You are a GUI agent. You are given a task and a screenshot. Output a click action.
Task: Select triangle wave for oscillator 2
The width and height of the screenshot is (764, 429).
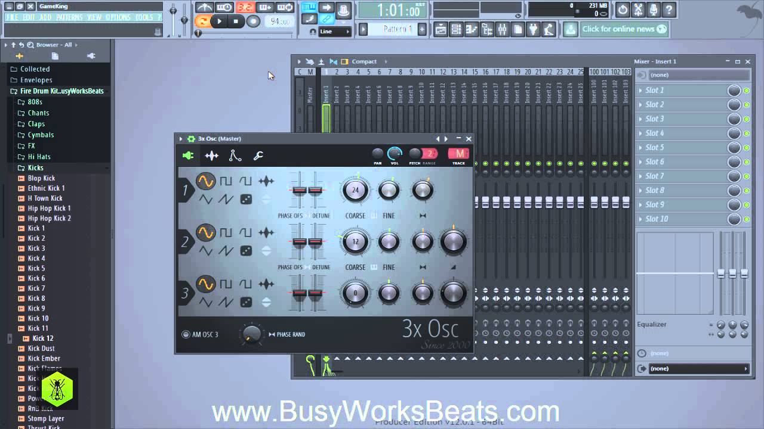(x=206, y=251)
